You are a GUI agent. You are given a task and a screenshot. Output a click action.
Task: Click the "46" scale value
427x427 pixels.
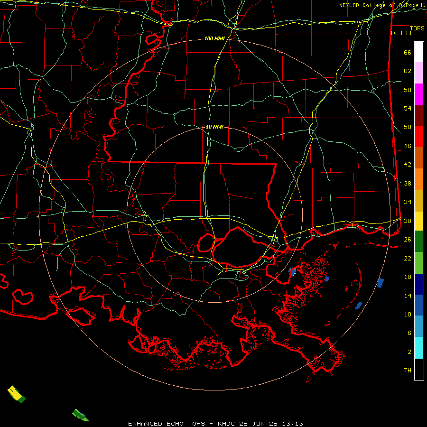[408, 146]
